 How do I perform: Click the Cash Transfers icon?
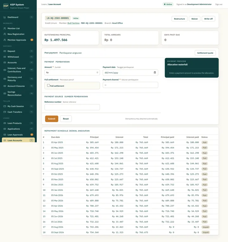[5, 112]
